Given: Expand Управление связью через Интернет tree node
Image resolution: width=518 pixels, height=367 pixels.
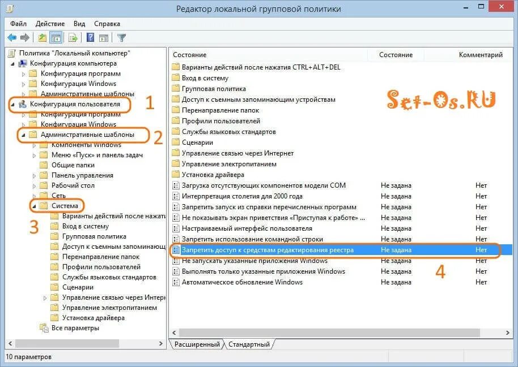Looking at the screenshot, I should point(45,298).
